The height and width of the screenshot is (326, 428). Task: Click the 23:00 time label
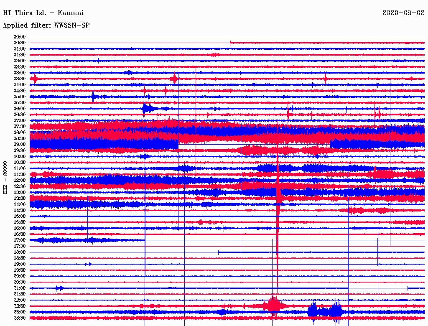tap(20, 312)
